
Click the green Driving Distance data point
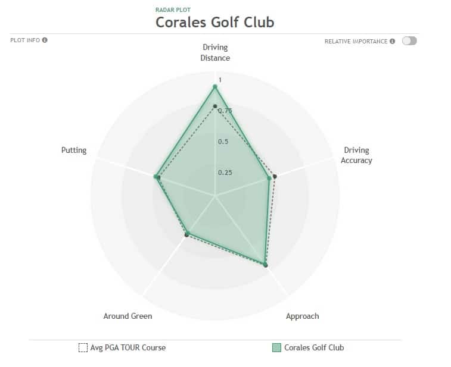coord(214,86)
